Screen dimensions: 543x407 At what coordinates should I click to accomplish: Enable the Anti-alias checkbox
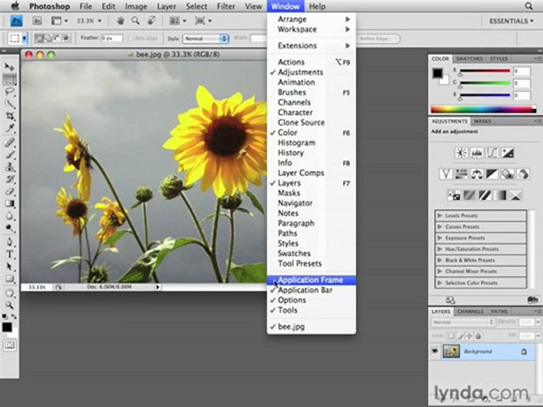(131, 38)
